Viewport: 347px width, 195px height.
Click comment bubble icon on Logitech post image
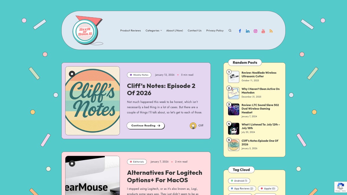72,164
